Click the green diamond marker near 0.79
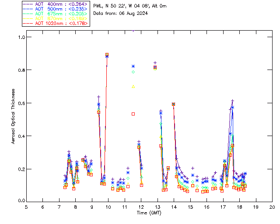 (x=133, y=72)
